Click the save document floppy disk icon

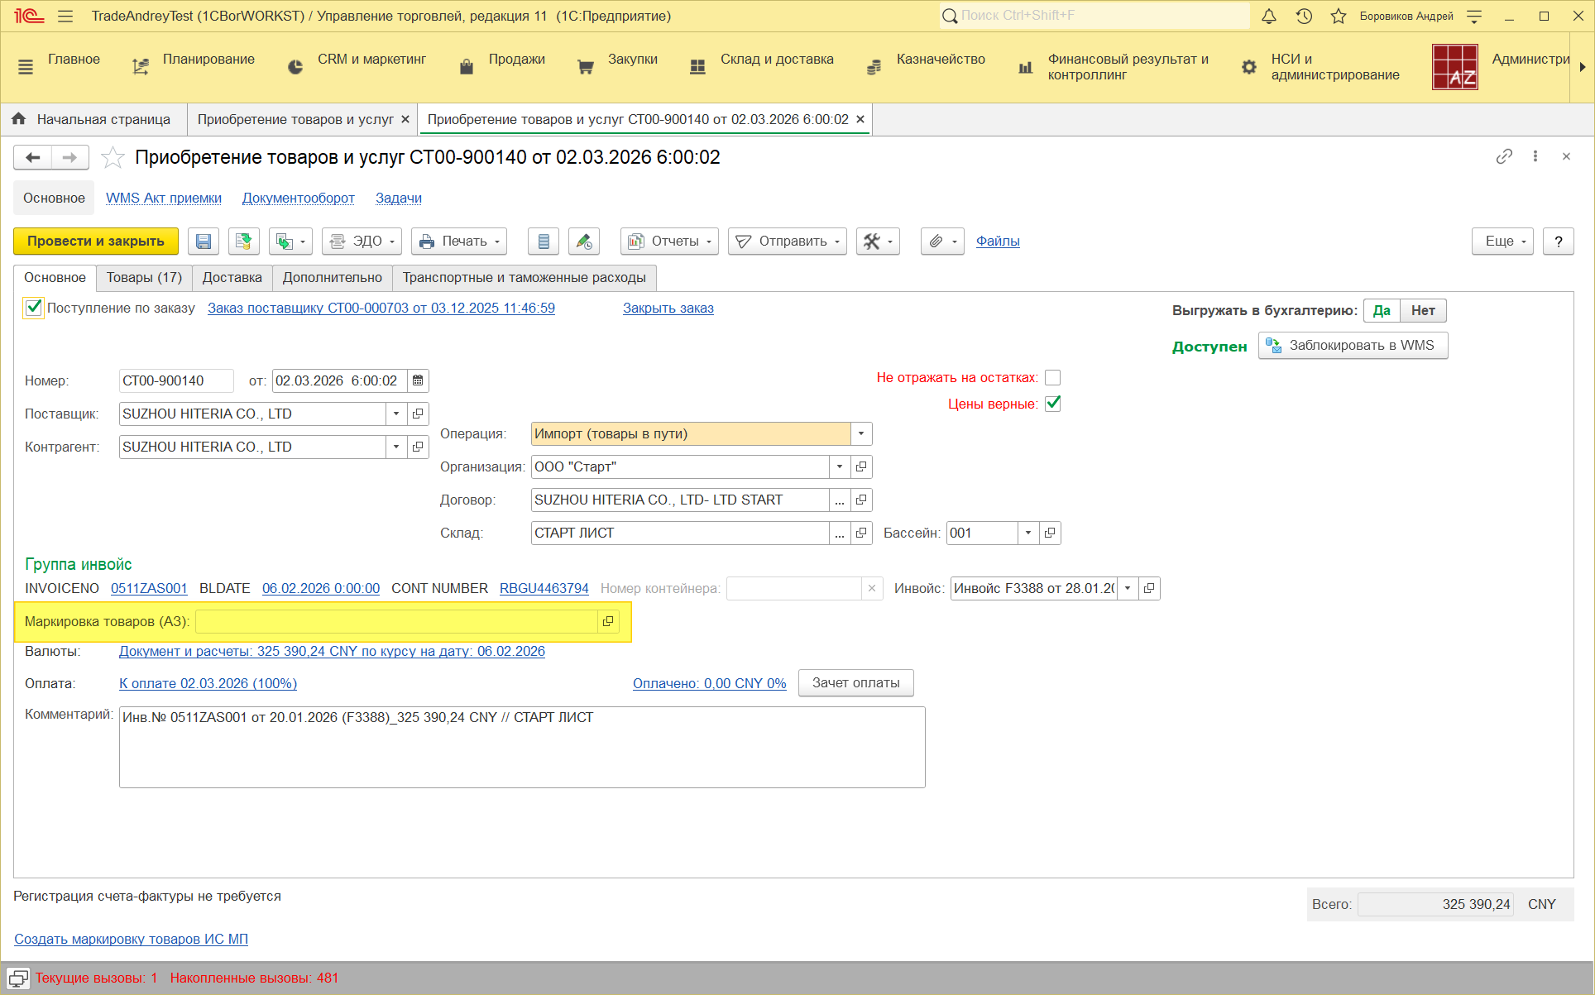[203, 242]
